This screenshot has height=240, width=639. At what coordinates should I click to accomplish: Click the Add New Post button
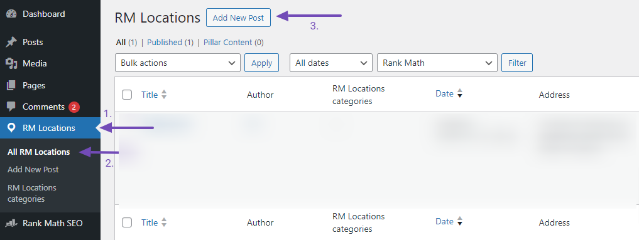(238, 18)
